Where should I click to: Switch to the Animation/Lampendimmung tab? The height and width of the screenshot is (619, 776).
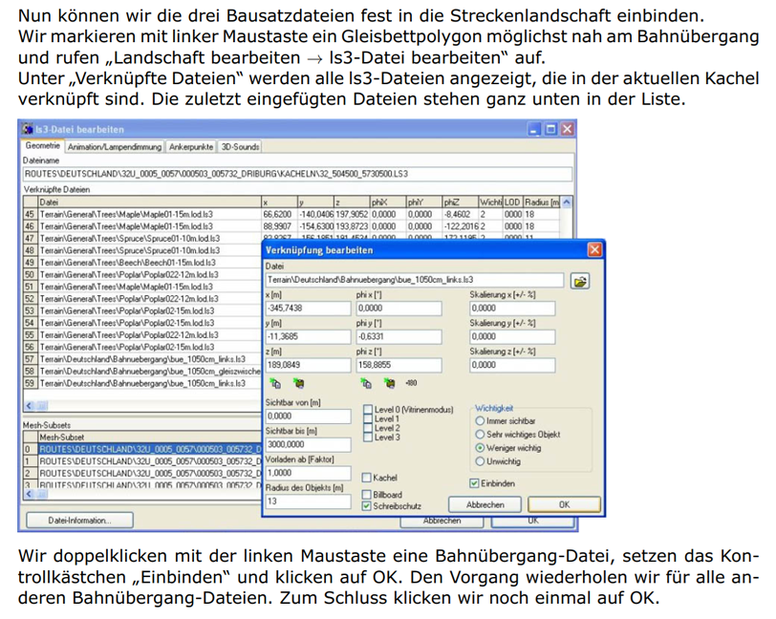pyautogui.click(x=115, y=147)
